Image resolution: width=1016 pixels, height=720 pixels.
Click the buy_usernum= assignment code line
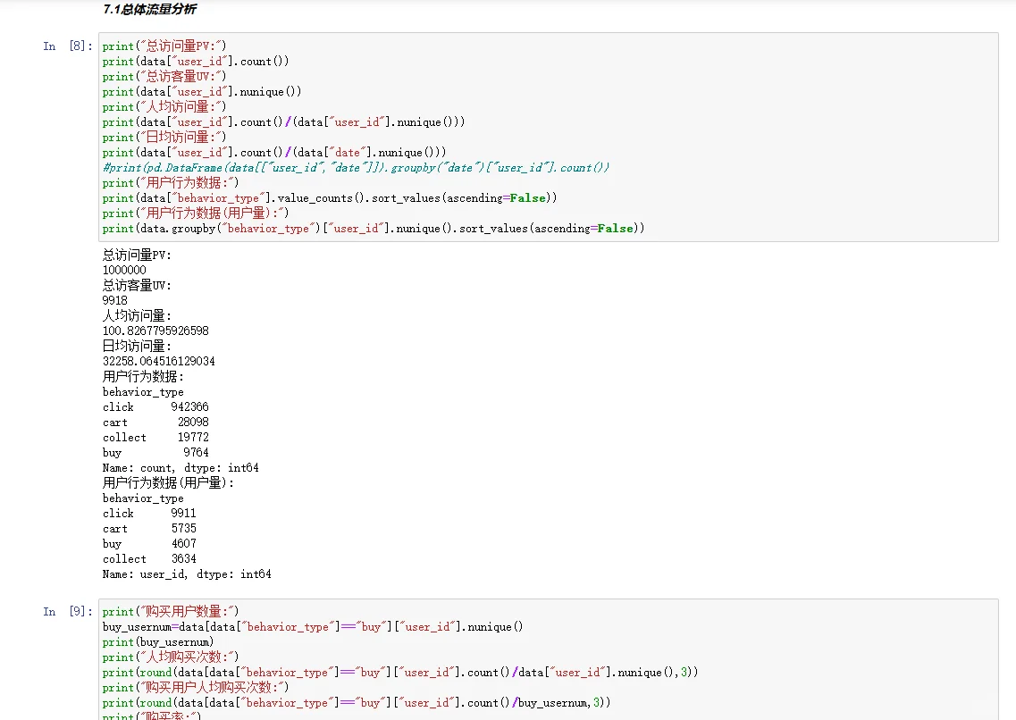(313, 627)
